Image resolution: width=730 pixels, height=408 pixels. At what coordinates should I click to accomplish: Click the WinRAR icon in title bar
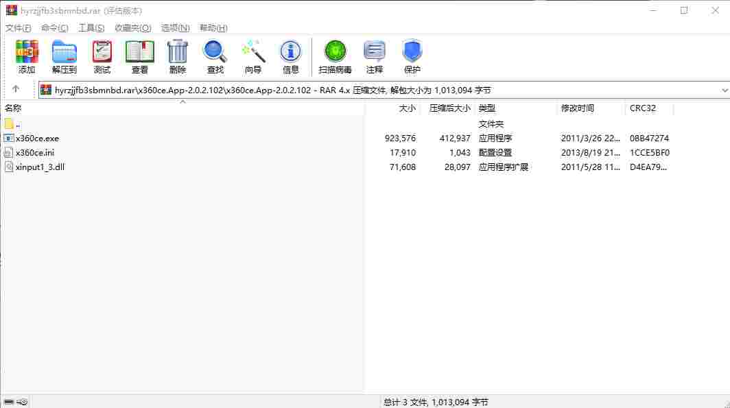pyautogui.click(x=11, y=10)
